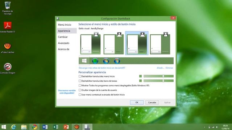Select first start menu style thumbnail
Image resolution: width=232 pixels, height=130 pixels.
(x=90, y=43)
